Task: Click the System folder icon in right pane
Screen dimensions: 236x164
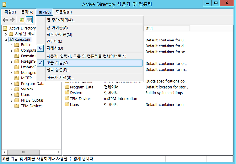Action: click(67, 93)
